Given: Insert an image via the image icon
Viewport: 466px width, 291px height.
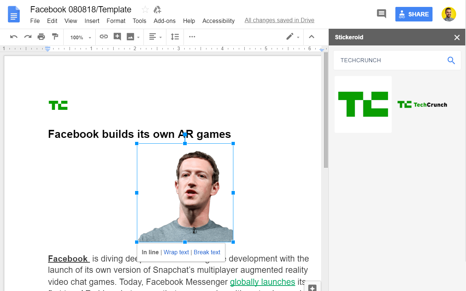Looking at the screenshot, I should [x=130, y=37].
